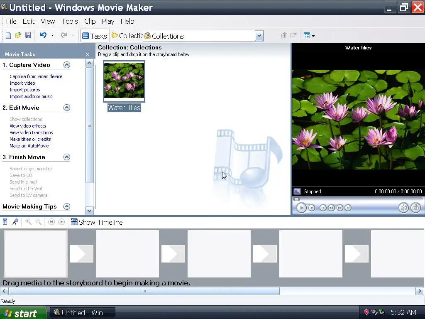425x319 pixels.
Task: Take a picture from preview icon
Action: click(x=416, y=208)
